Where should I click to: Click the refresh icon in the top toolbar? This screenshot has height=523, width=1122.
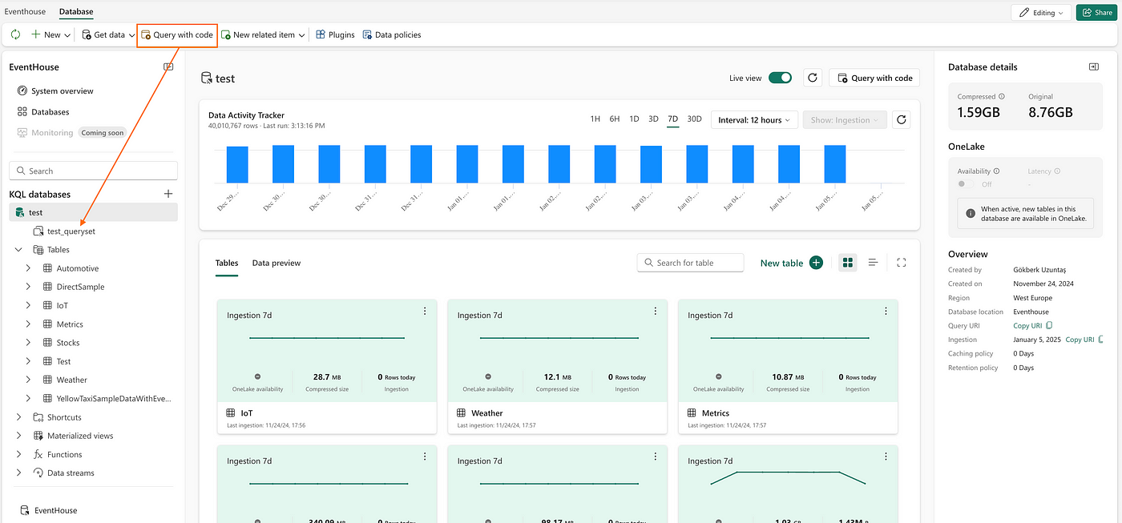coord(16,35)
